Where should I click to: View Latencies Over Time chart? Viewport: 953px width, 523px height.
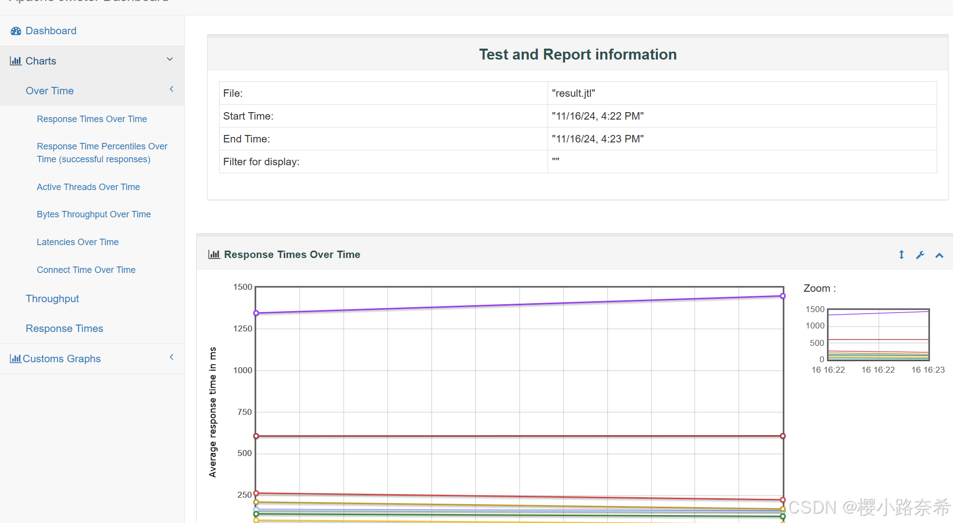coord(78,242)
